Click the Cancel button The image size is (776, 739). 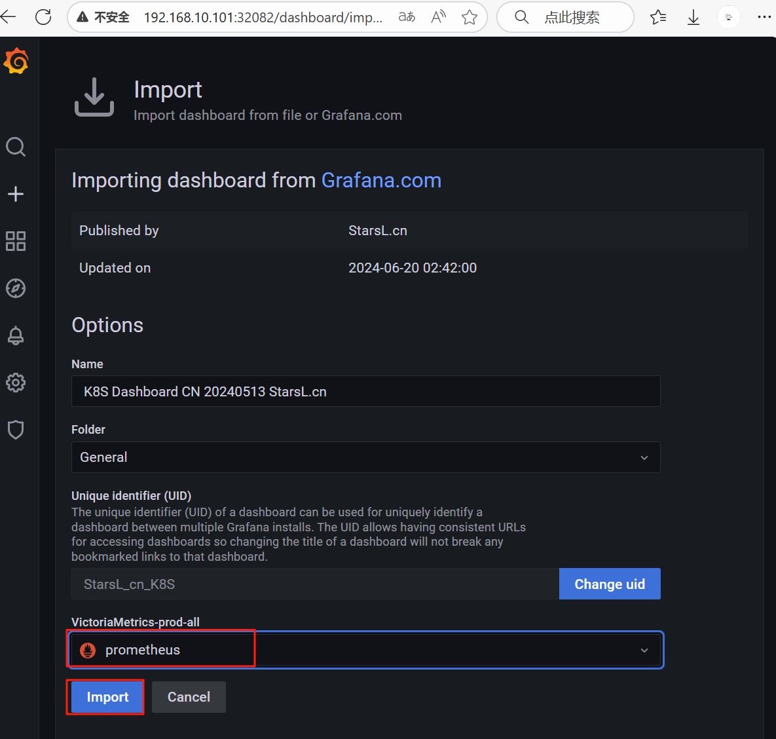189,697
